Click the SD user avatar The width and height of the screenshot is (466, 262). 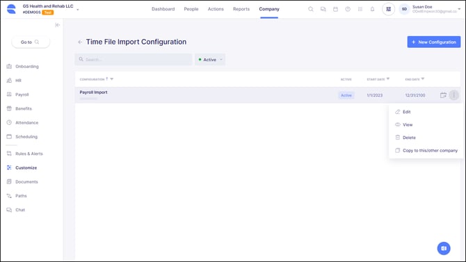404,9
